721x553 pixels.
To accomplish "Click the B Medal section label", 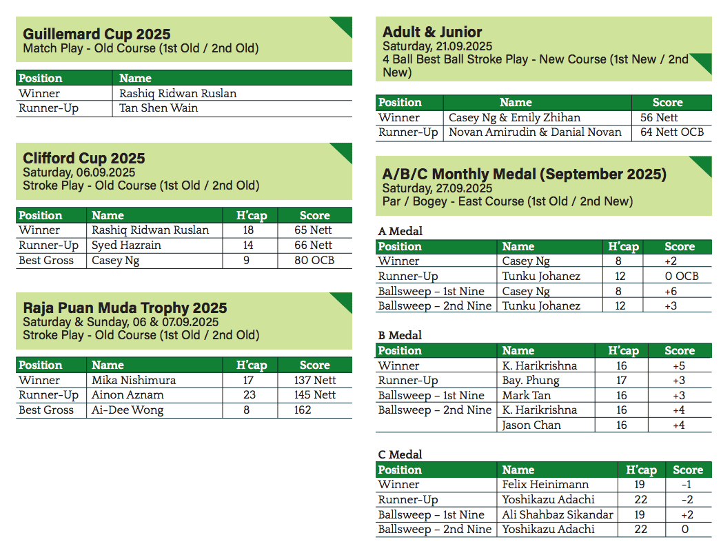I will pyautogui.click(x=400, y=335).
